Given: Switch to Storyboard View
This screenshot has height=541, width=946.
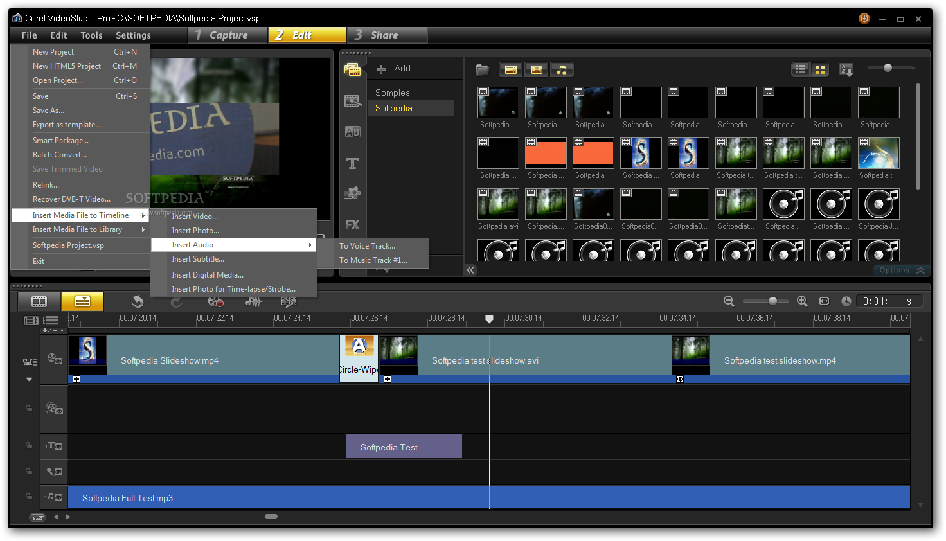Looking at the screenshot, I should pyautogui.click(x=39, y=301).
